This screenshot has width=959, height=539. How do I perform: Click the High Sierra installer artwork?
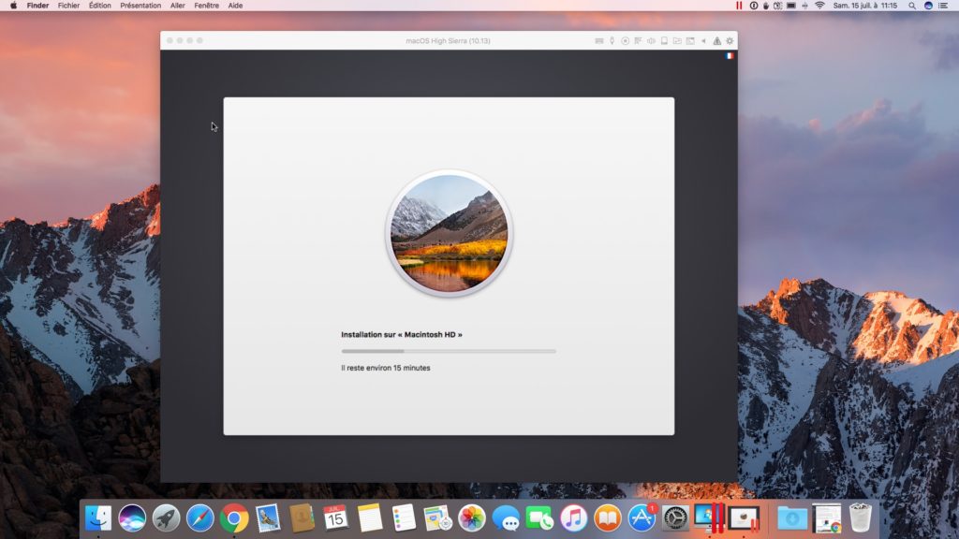coord(449,233)
